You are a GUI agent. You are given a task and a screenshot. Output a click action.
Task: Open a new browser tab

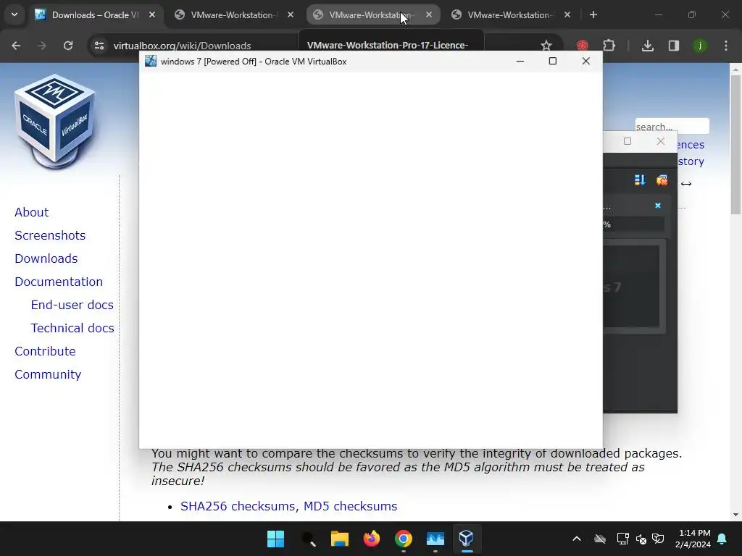[x=593, y=14]
